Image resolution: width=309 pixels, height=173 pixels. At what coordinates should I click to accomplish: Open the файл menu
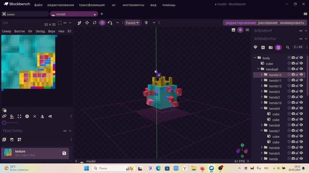39,5
